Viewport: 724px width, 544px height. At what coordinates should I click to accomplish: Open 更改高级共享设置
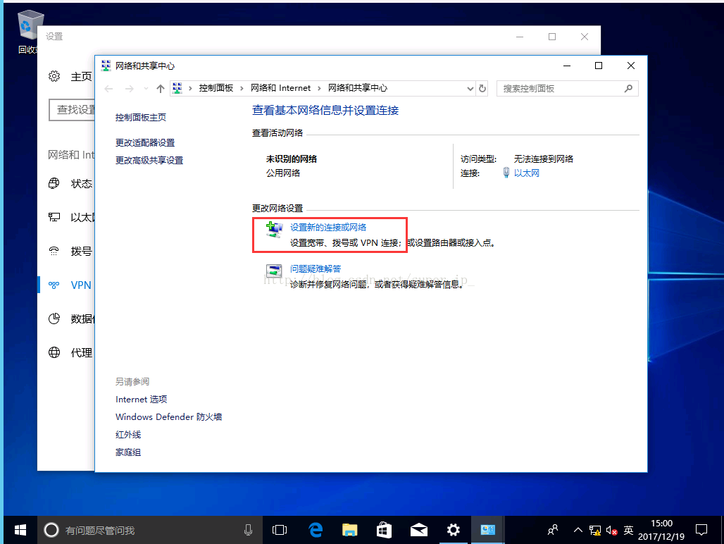(x=149, y=160)
